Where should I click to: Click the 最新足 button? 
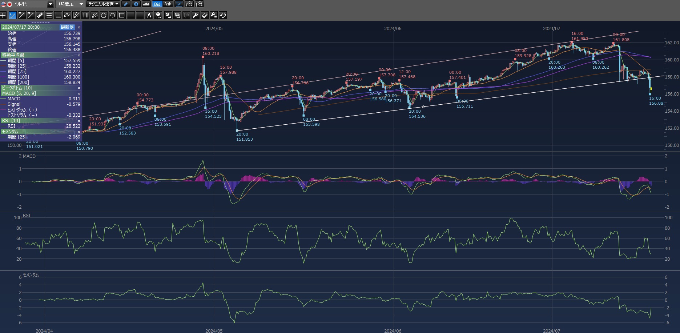(67, 27)
